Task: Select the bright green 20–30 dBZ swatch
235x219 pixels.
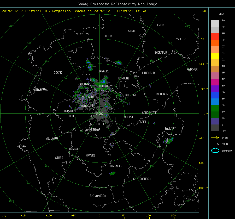Action: (x=215, y=108)
